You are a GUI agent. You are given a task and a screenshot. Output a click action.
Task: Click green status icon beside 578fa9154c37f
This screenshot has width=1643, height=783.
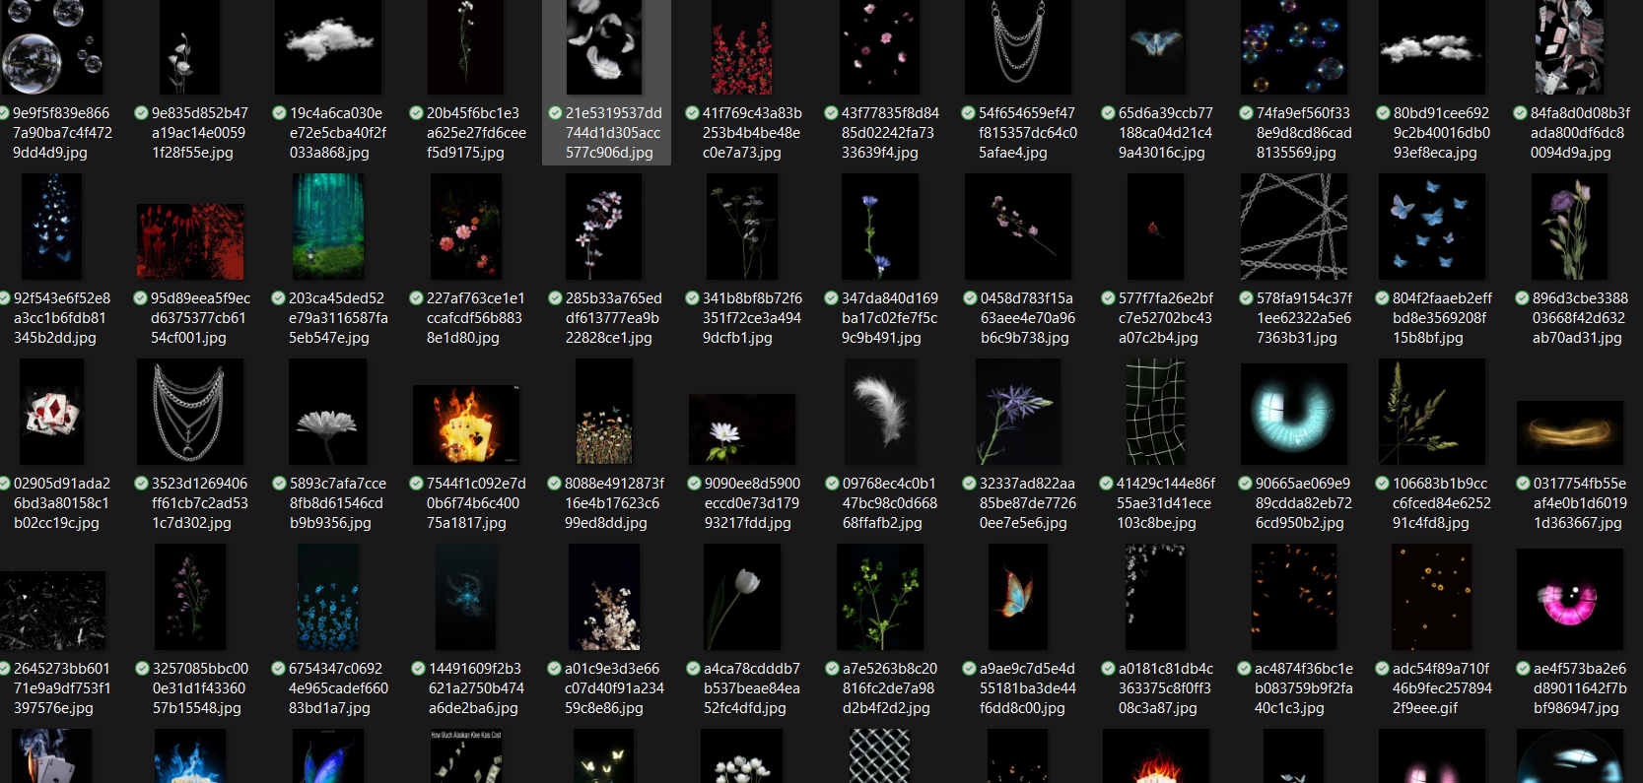[x=1247, y=298]
